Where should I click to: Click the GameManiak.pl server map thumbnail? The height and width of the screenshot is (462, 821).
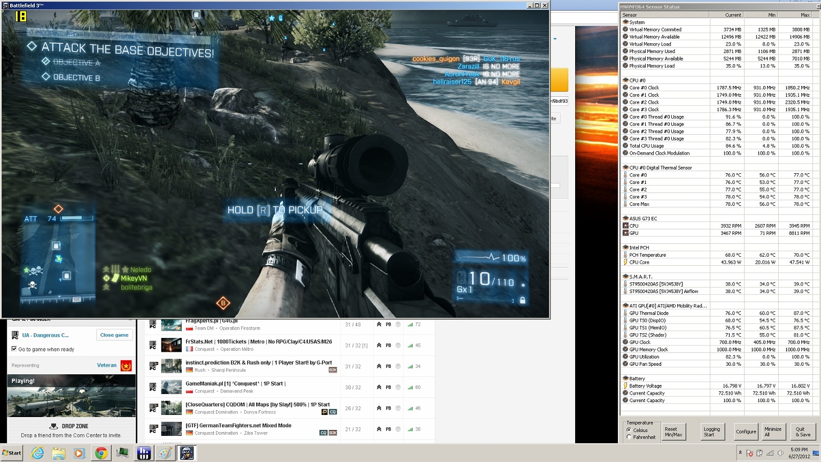[x=171, y=387]
